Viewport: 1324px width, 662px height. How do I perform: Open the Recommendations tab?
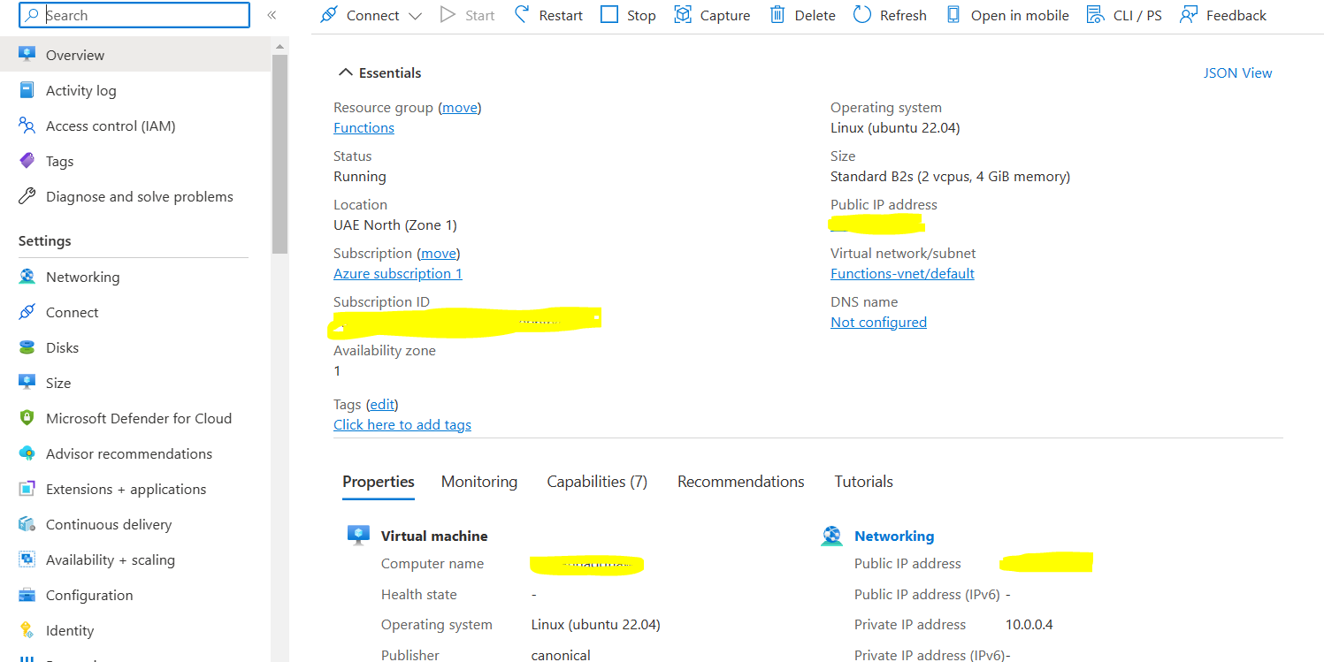tap(741, 482)
